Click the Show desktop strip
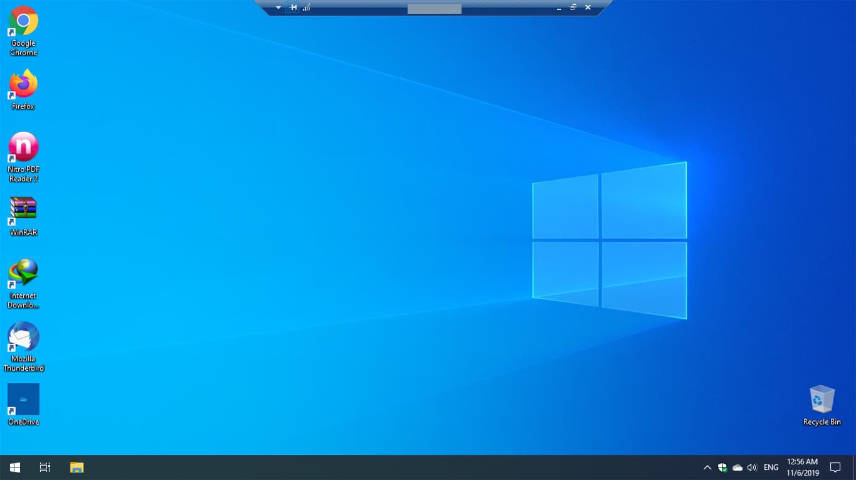This screenshot has height=480, width=856. tap(853, 467)
